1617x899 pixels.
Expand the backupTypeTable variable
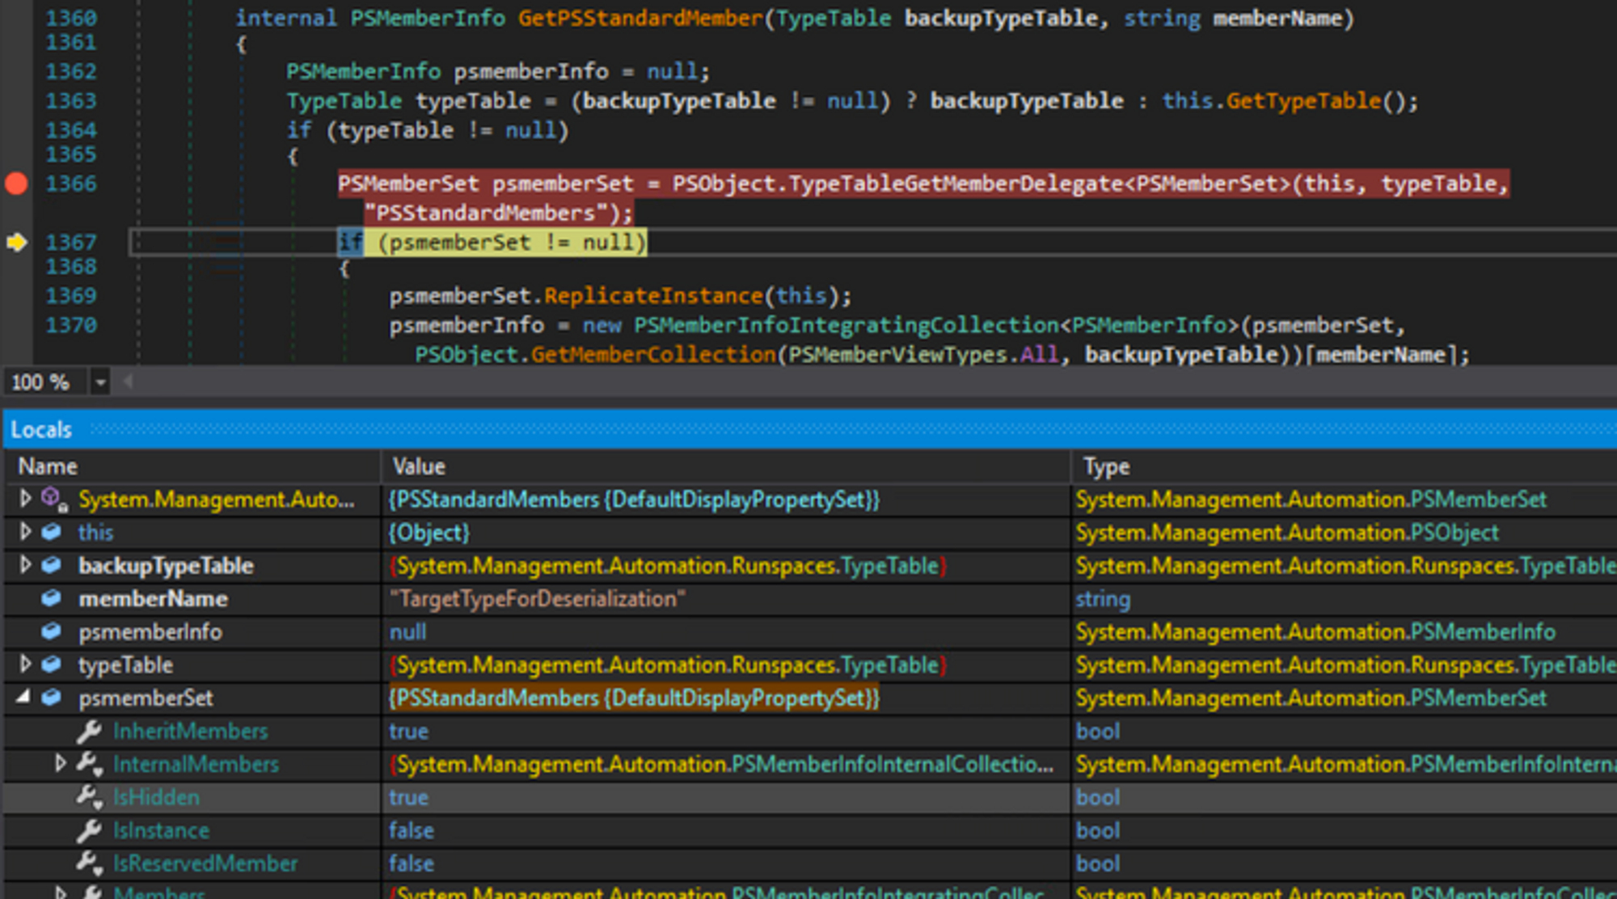click(x=25, y=565)
